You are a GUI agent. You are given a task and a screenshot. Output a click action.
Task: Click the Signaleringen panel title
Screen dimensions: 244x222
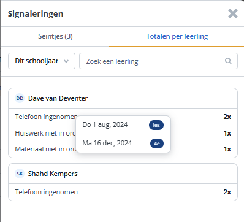coord(36,14)
